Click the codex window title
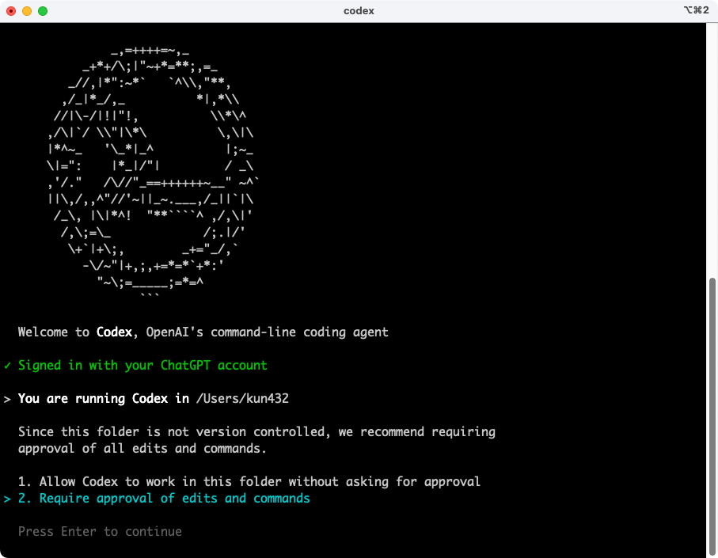718x558 pixels. tap(359, 11)
